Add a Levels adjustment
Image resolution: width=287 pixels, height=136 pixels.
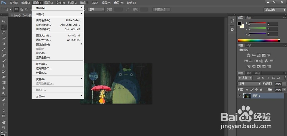coord(253,55)
